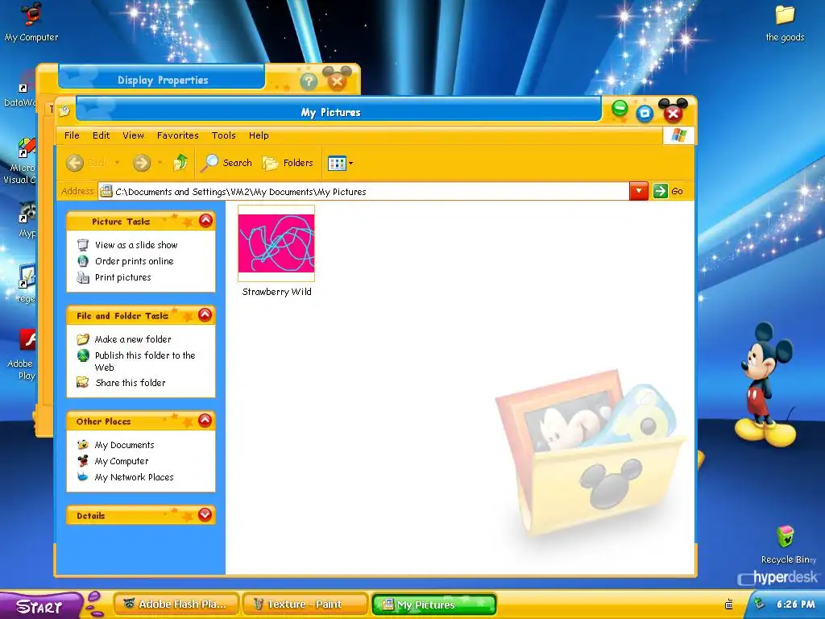This screenshot has height=619, width=825.
Task: Collapse the File and Folder Tasks panel
Action: [x=205, y=315]
